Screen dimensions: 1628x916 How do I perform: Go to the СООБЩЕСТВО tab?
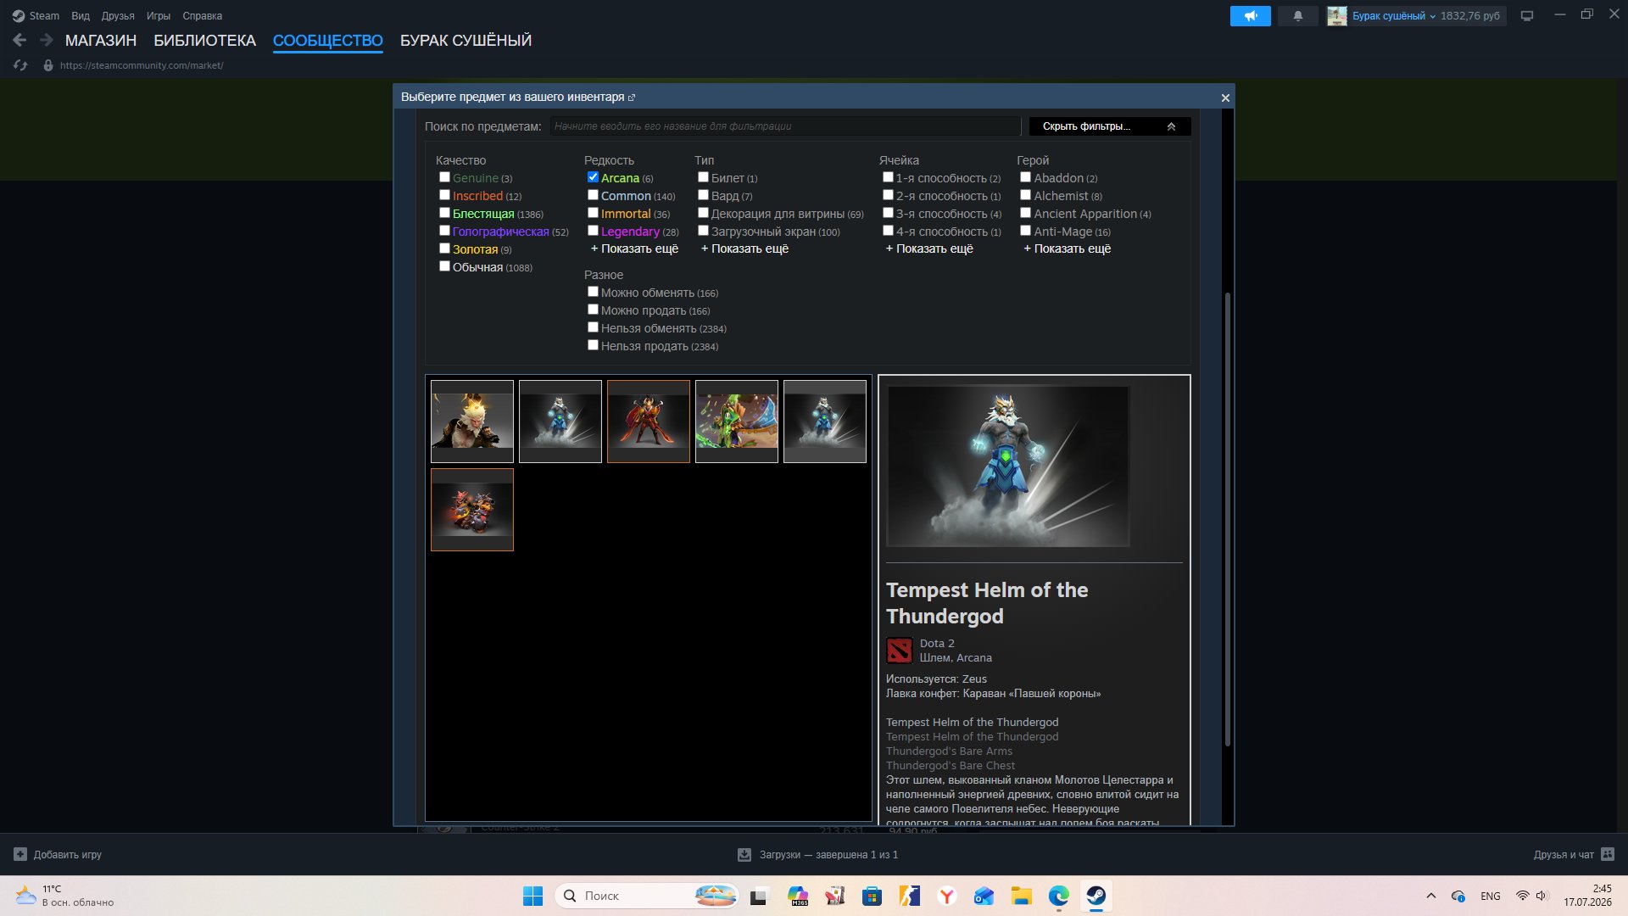pos(328,41)
